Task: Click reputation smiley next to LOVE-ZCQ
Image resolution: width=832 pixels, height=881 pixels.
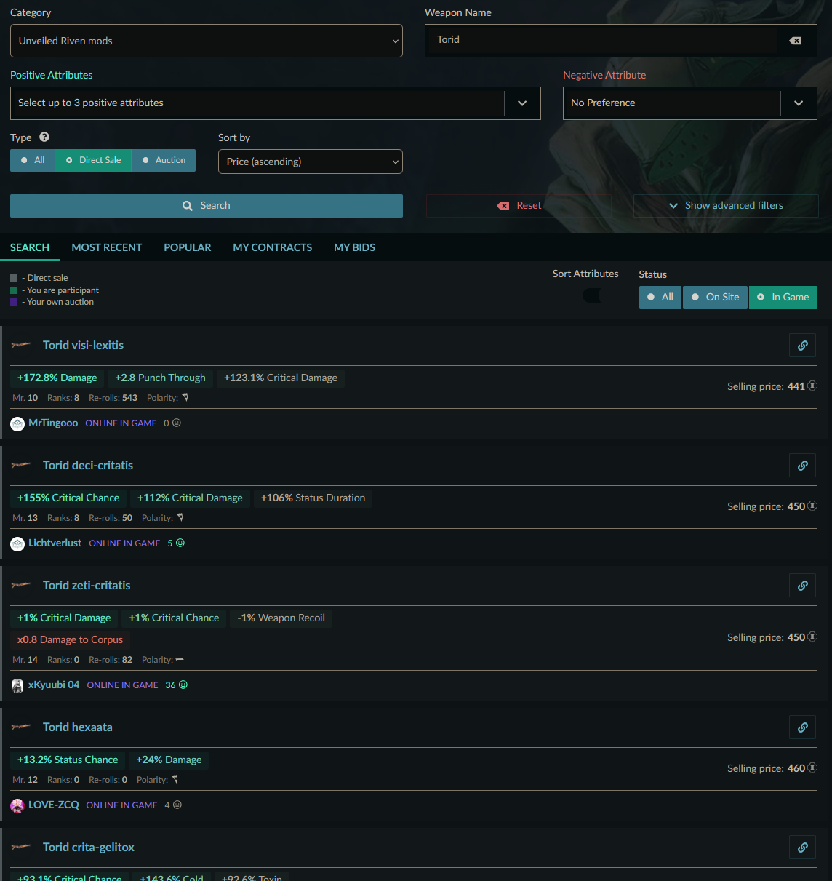Action: pyautogui.click(x=177, y=805)
